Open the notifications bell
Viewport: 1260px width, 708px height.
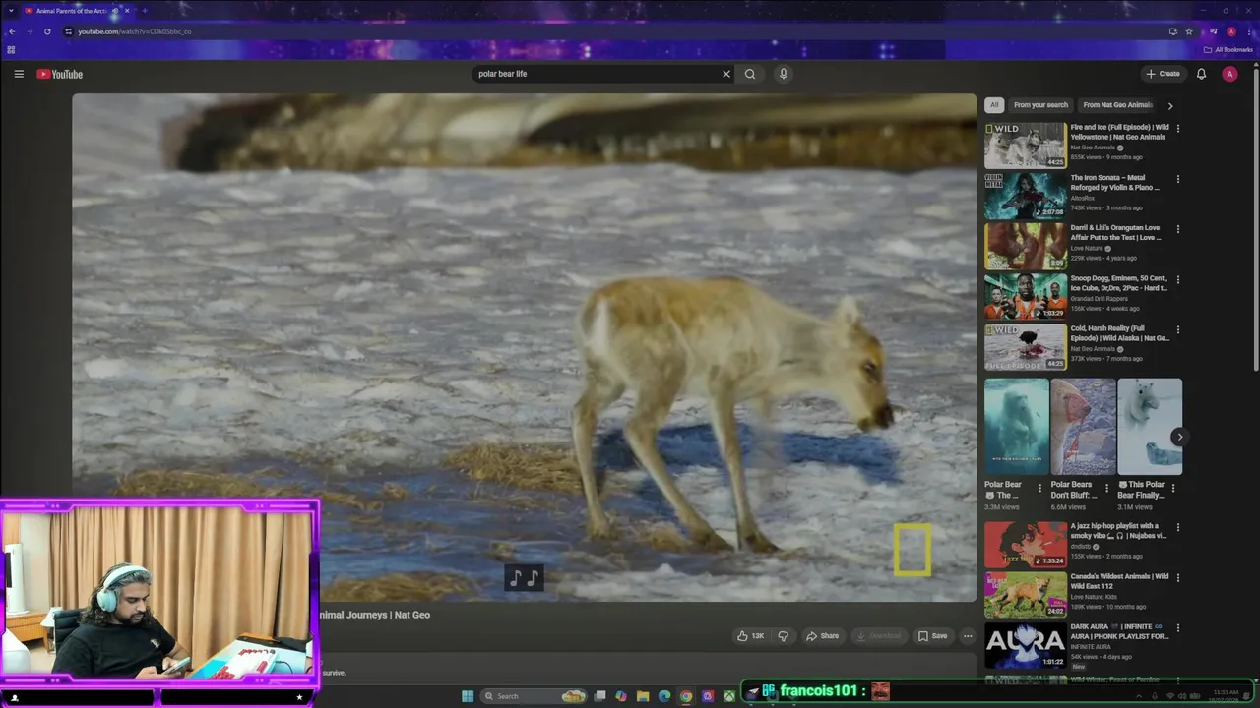[x=1201, y=74]
